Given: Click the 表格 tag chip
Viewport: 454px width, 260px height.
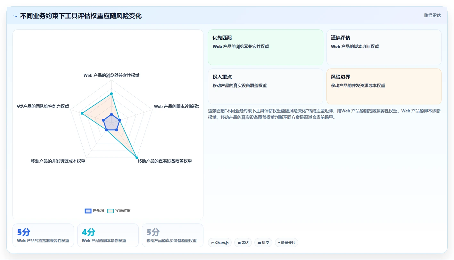Looking at the screenshot, I should pyautogui.click(x=243, y=243).
